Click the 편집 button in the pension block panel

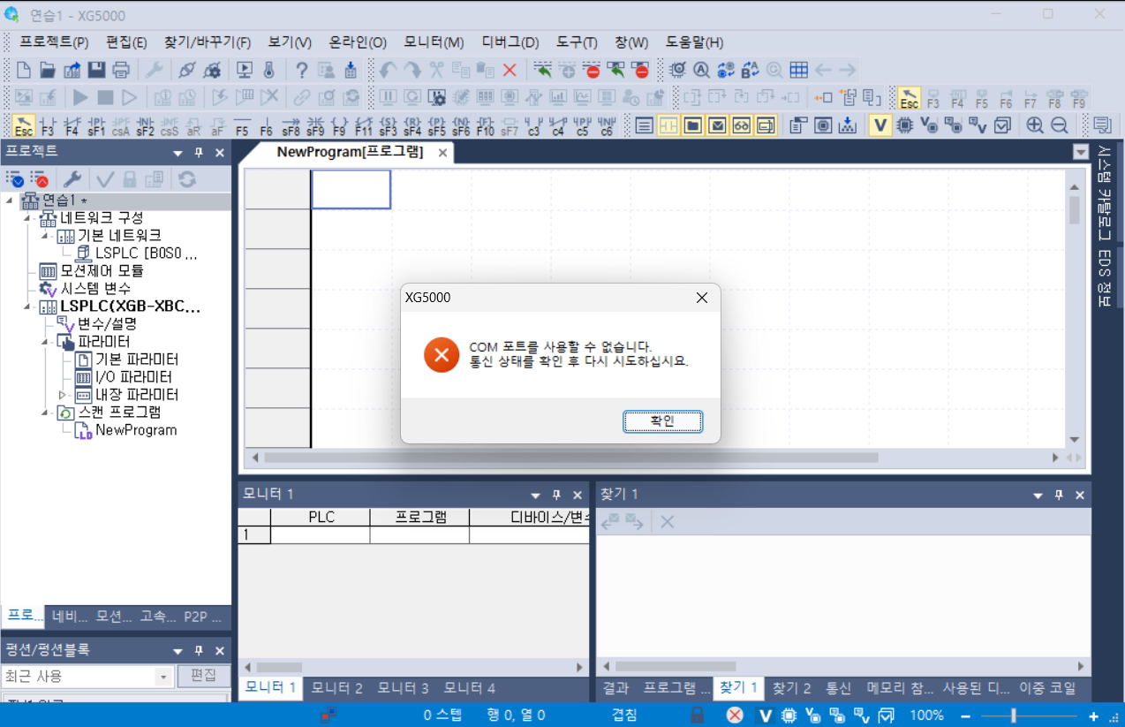pos(203,676)
